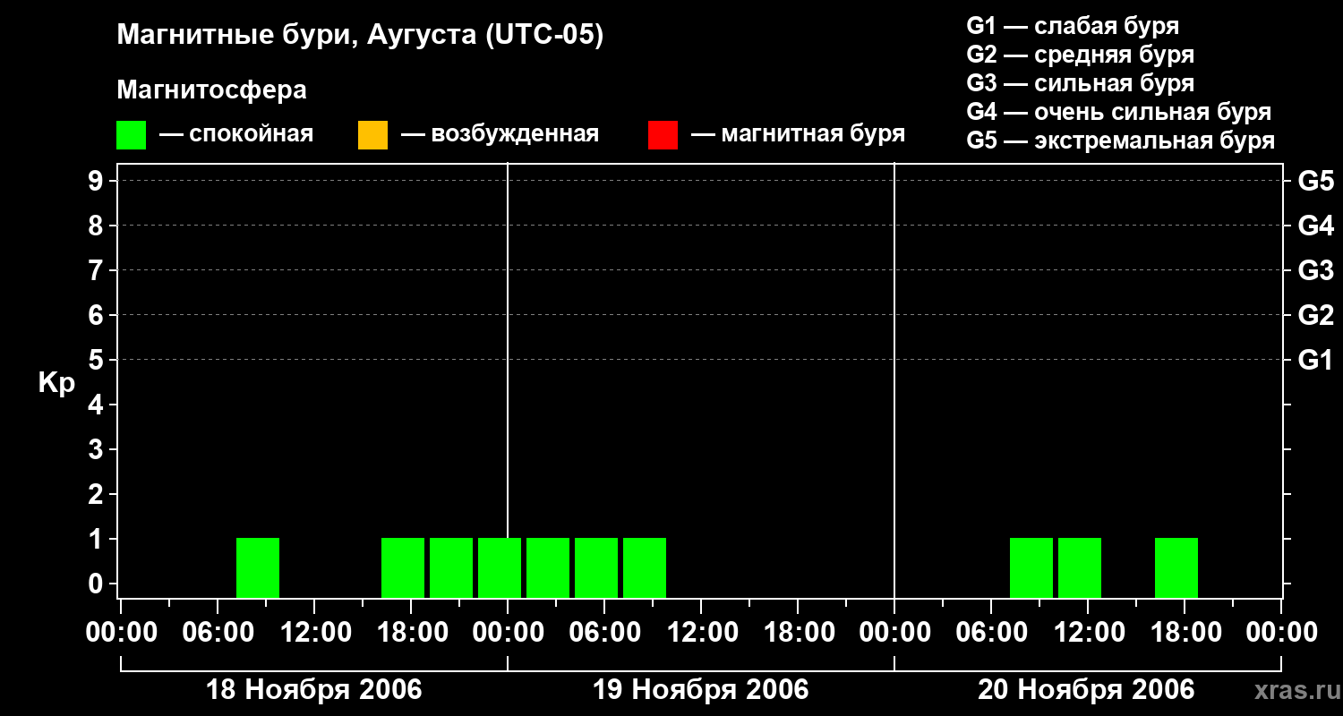1343x716 pixels.
Task: Click the '— спокойная' legend label
Action: [236, 134]
